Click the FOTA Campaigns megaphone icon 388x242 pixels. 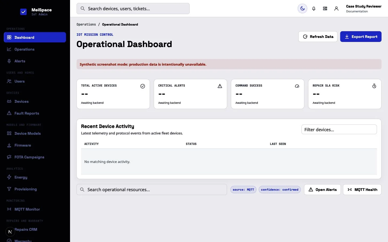9,157
